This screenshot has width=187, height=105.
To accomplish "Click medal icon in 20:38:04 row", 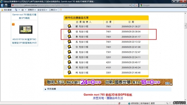I will pos(70,32).
